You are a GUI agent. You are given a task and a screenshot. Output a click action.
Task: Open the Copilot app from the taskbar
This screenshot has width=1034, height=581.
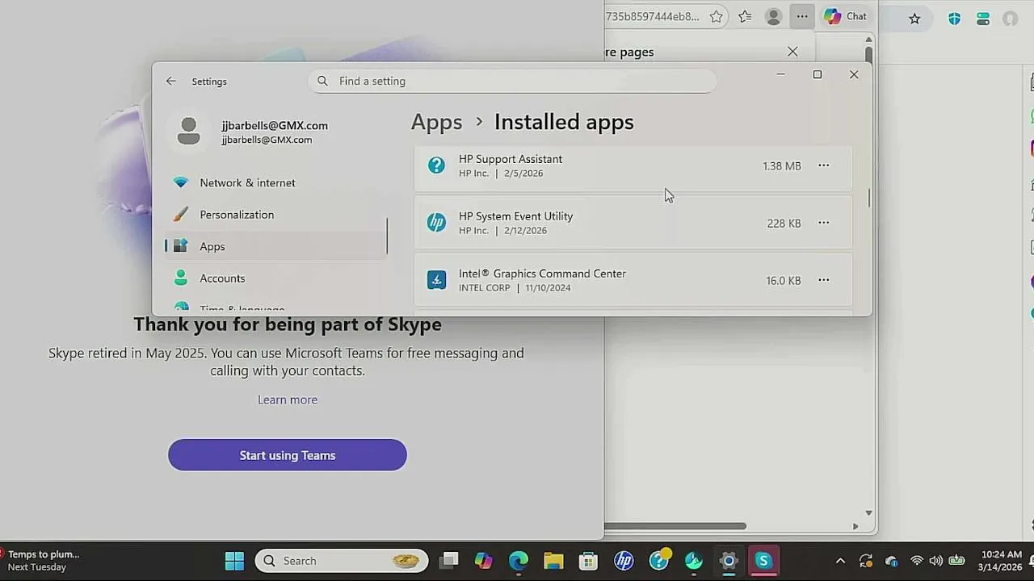pyautogui.click(x=484, y=561)
